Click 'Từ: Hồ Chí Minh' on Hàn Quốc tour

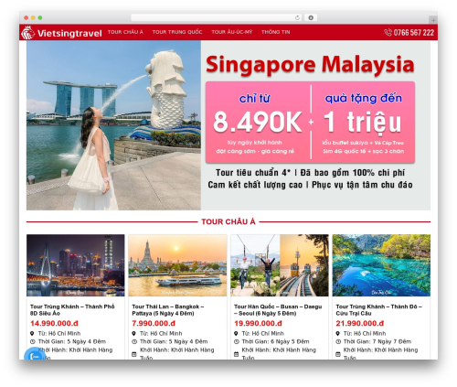coord(262,333)
